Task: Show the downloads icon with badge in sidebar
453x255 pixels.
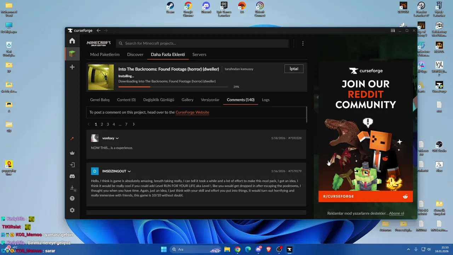Action: click(72, 188)
